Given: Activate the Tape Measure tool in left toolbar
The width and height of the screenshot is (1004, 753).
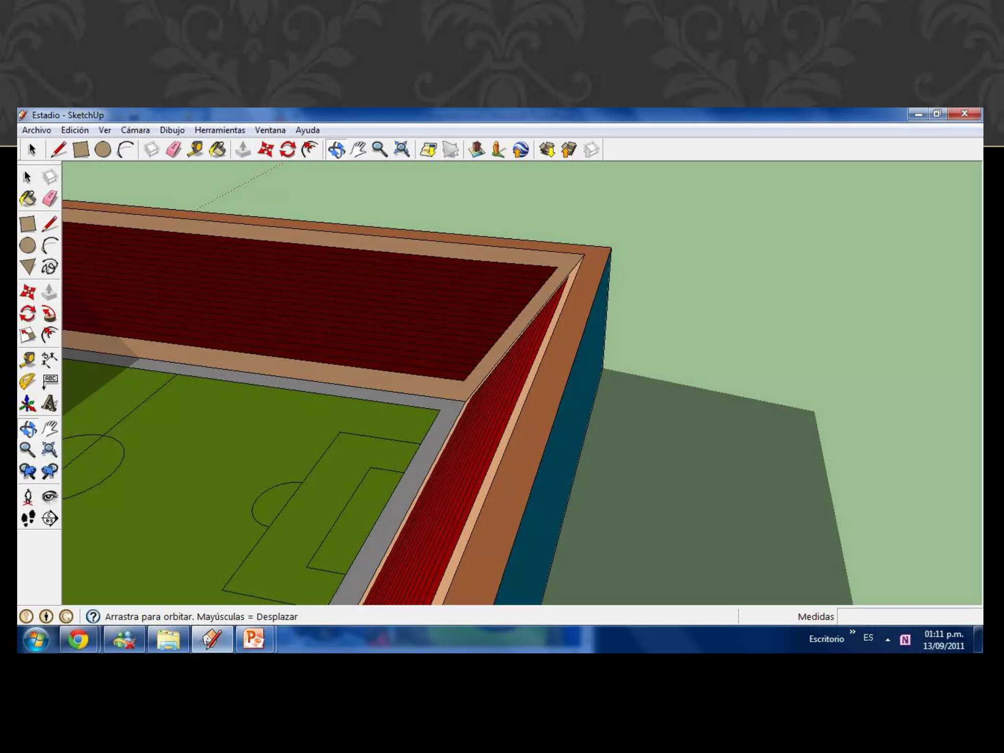Looking at the screenshot, I should pyautogui.click(x=28, y=359).
